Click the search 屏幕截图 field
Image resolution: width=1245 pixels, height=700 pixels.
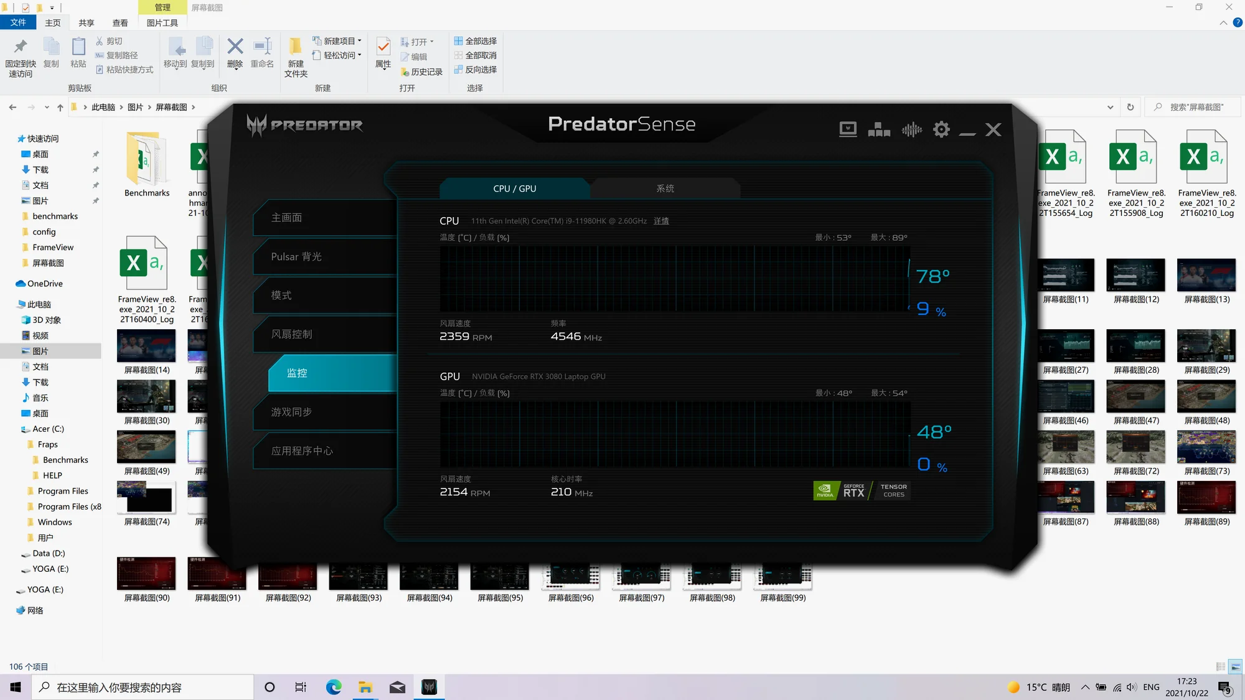[x=1193, y=107]
